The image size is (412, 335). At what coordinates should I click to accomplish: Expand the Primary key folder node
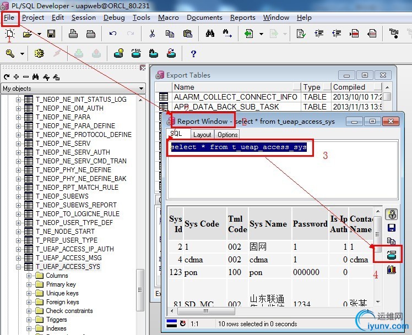click(29, 284)
